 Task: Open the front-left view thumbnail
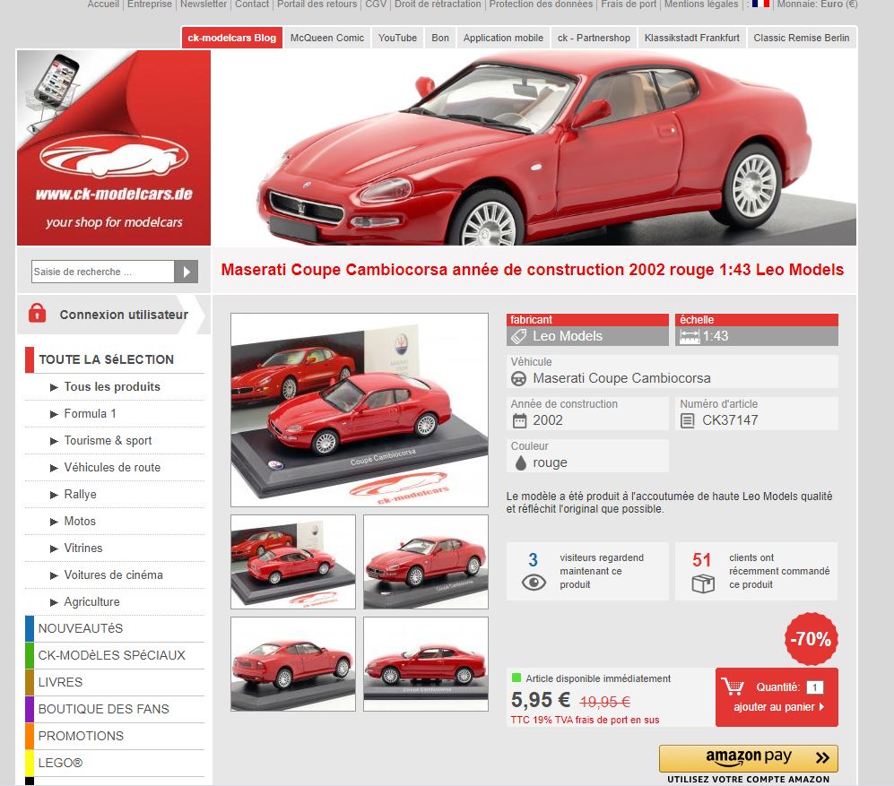click(426, 562)
